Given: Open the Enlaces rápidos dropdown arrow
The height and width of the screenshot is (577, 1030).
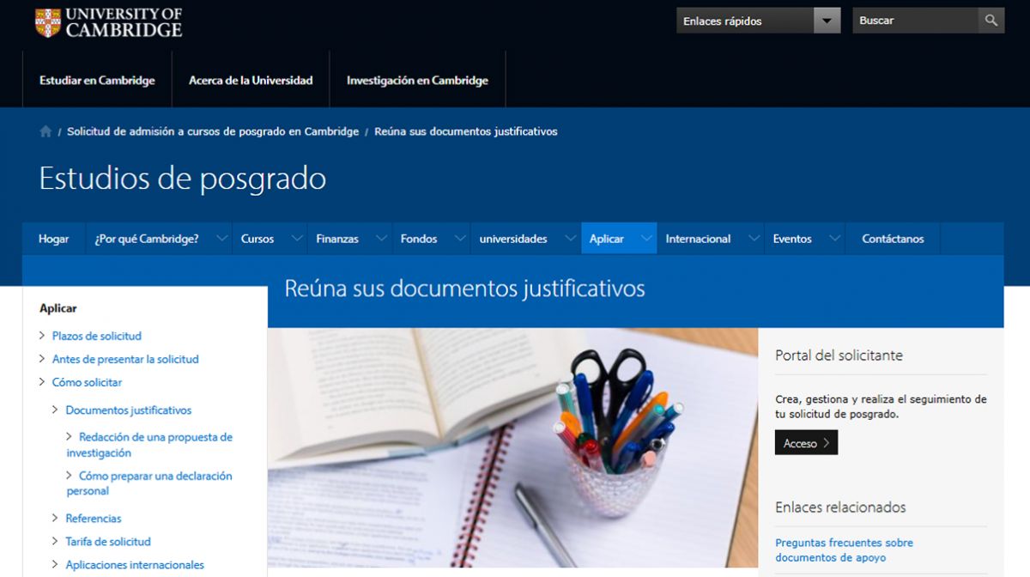Looking at the screenshot, I should pos(827,21).
